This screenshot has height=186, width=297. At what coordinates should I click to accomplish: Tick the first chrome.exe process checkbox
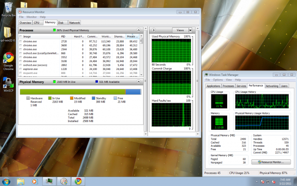click(20, 41)
